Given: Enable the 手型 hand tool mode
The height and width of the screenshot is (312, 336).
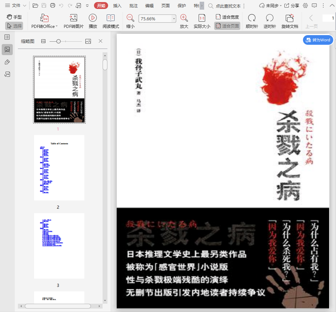Looking at the screenshot, I should point(14,17).
